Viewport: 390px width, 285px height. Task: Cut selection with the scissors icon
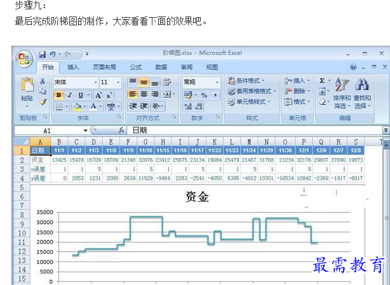[x=43, y=81]
